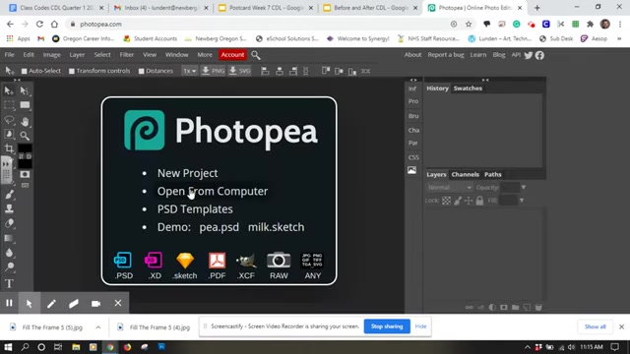Image resolution: width=630 pixels, height=354 pixels.
Task: Select the Move tool in the toolbox
Action: click(x=9, y=90)
